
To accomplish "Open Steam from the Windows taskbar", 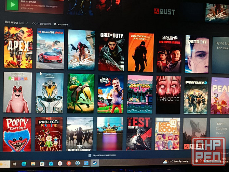I will coord(95,163).
